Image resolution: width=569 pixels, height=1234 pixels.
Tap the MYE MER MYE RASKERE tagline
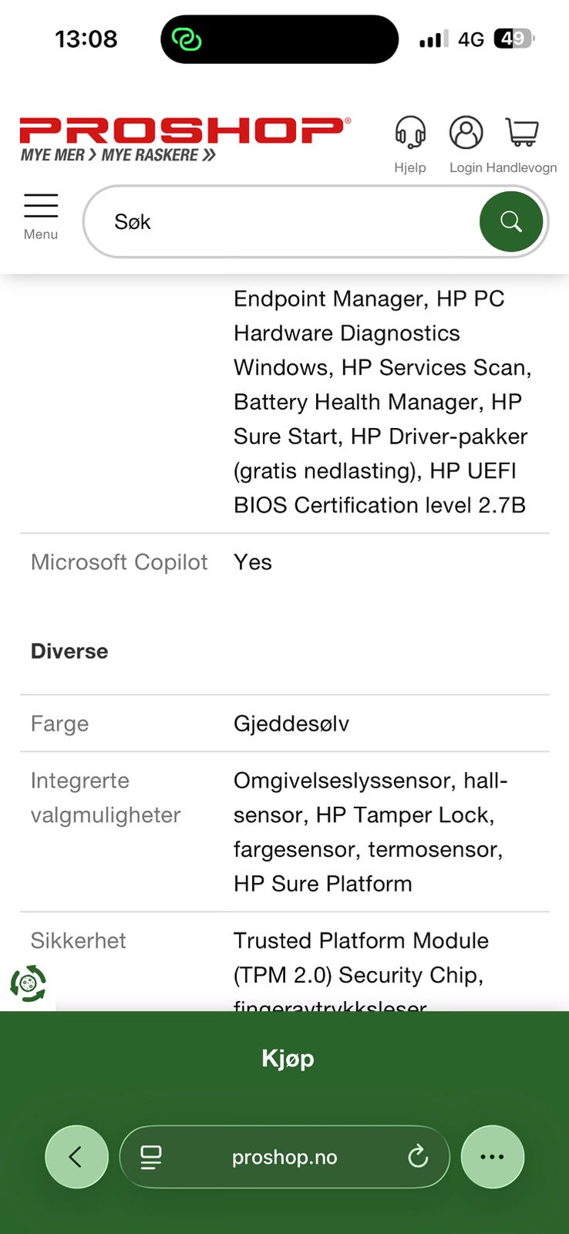[x=118, y=155]
